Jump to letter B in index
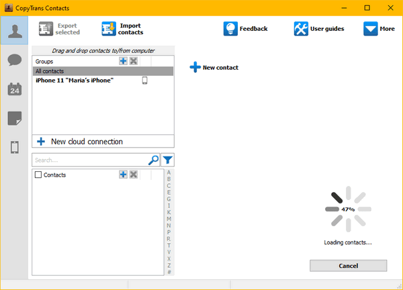 point(169,179)
